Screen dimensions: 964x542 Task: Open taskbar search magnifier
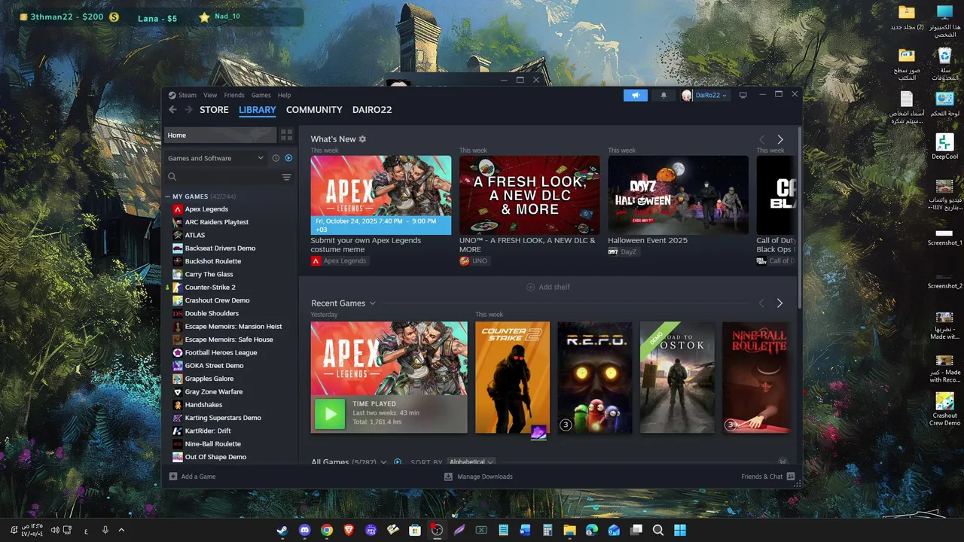click(657, 530)
